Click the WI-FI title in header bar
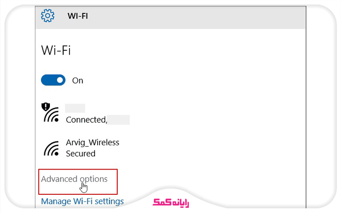Image resolution: width=341 pixels, height=213 pixels. (78, 16)
